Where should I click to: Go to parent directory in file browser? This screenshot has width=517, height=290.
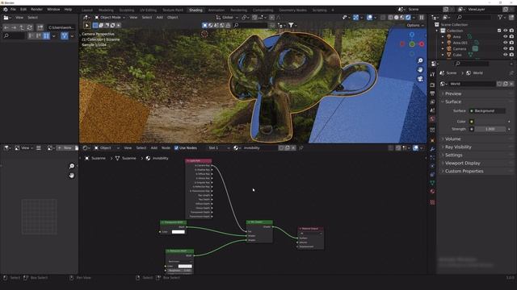click(22, 27)
